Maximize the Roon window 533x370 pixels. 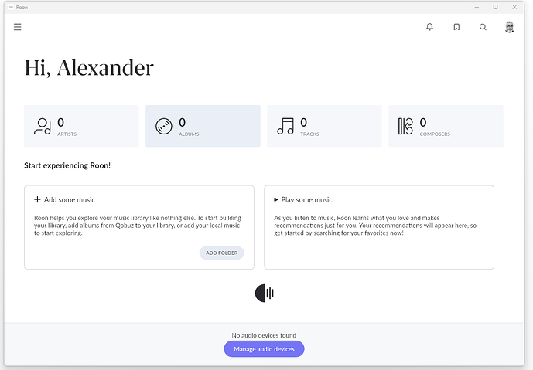pyautogui.click(x=496, y=7)
